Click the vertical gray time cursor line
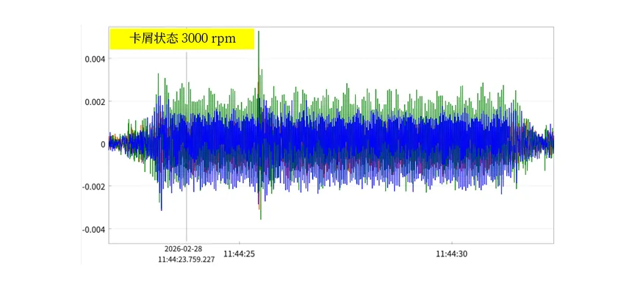This screenshot has height=288, width=635. 186,147
